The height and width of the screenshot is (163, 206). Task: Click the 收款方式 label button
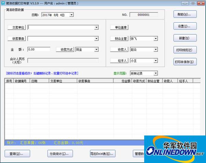pos(65,50)
